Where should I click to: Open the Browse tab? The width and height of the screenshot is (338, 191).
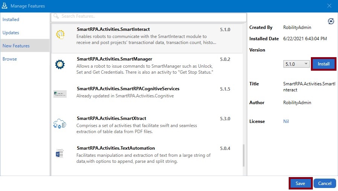click(x=10, y=59)
